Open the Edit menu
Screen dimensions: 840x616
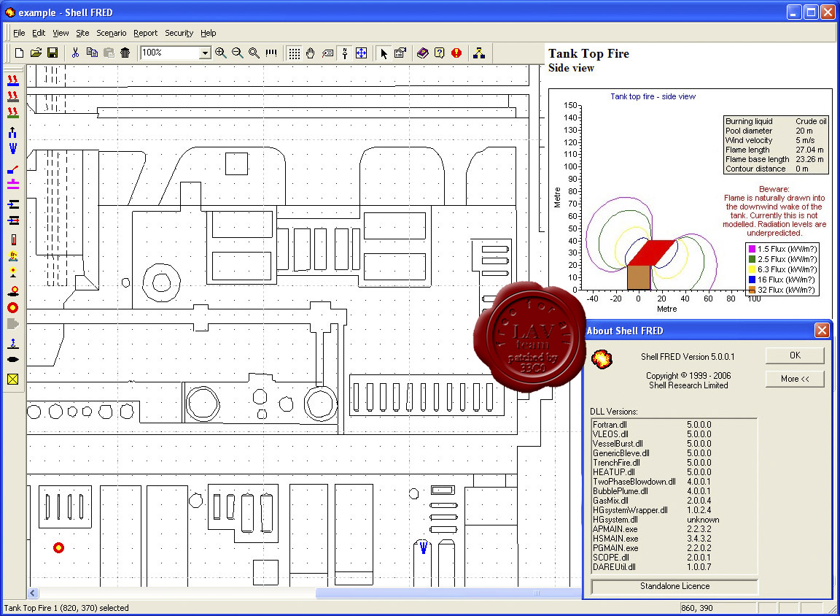[x=39, y=33]
